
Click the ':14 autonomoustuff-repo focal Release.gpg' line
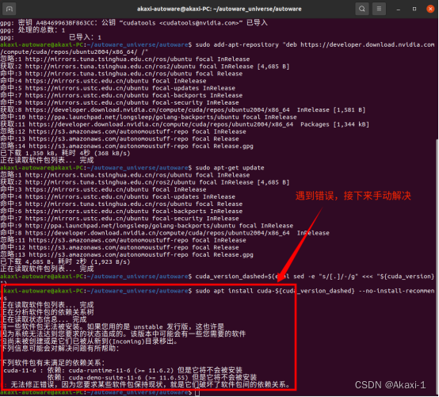127,146
